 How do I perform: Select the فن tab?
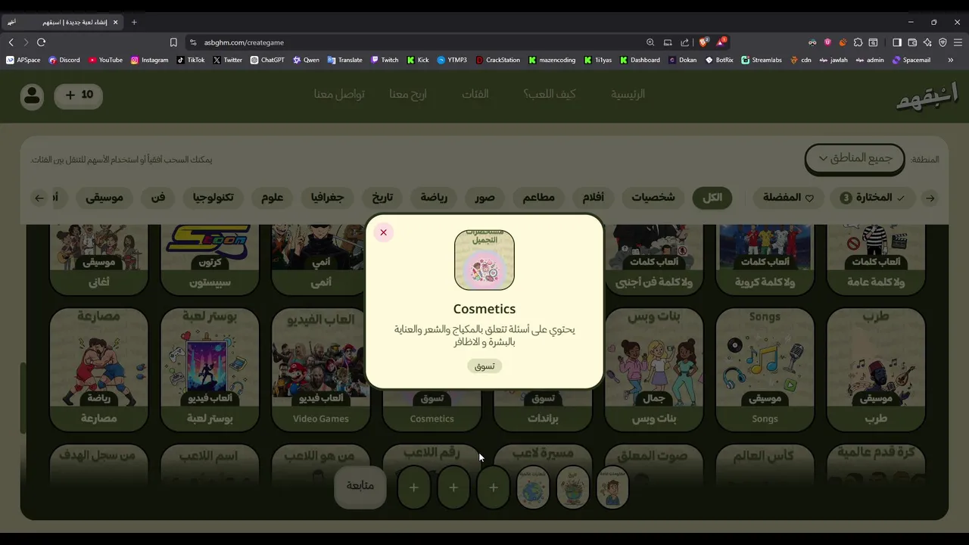[158, 198]
